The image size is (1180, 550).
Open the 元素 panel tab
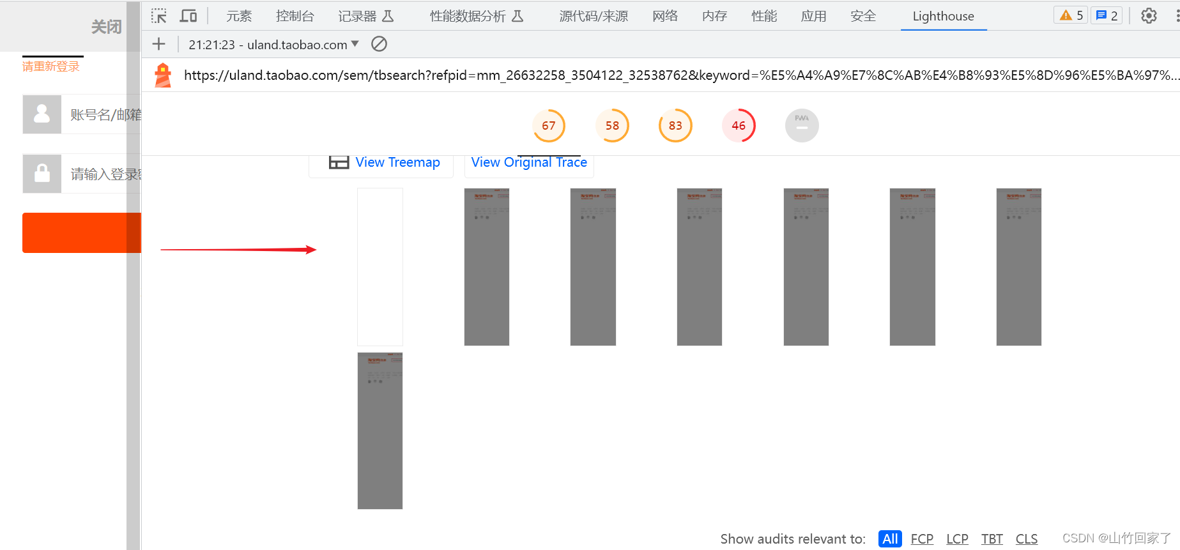(239, 16)
